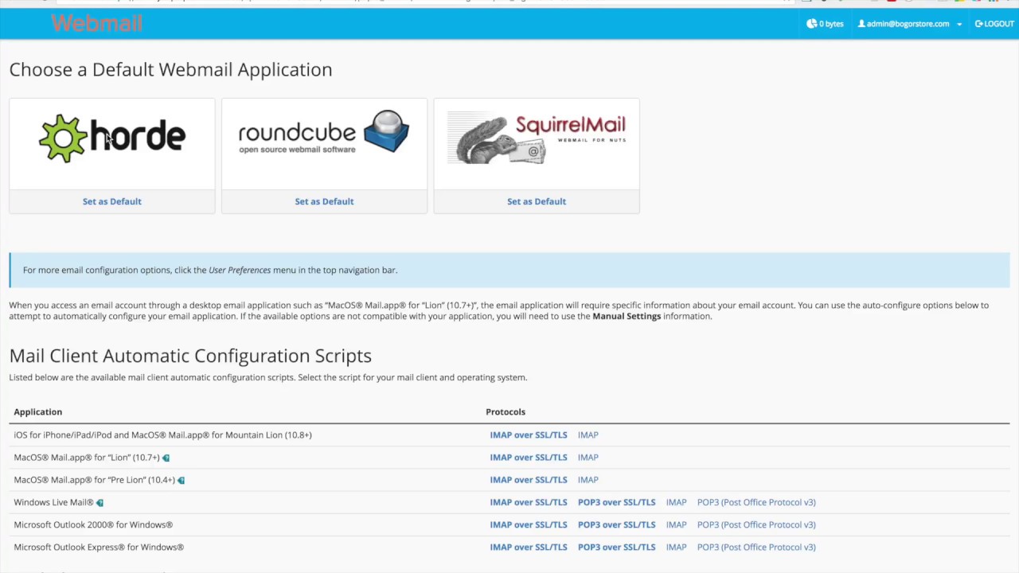Open plain IMAP script for "Pre Lion" Mail.app
The width and height of the screenshot is (1019, 573).
coord(588,480)
